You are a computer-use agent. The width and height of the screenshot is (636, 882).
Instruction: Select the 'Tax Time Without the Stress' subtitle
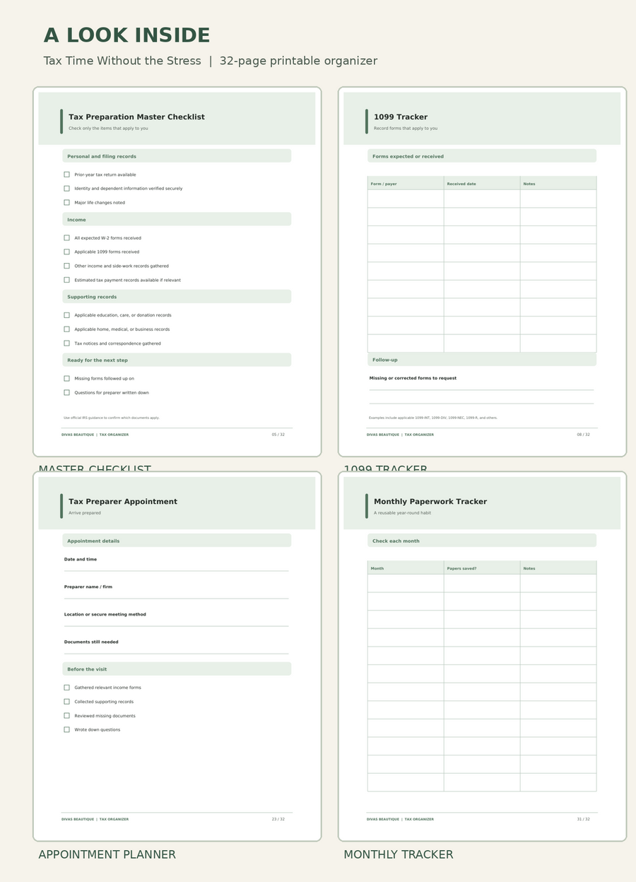[122, 61]
